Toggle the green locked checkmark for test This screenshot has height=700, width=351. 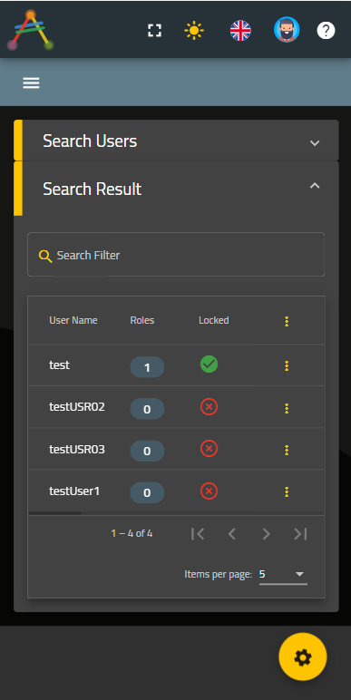pos(209,365)
